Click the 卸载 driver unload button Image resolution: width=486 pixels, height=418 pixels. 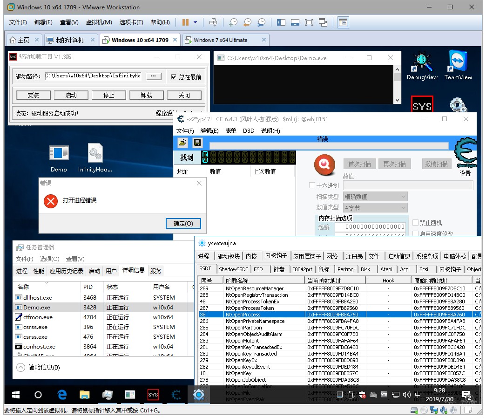[146, 95]
